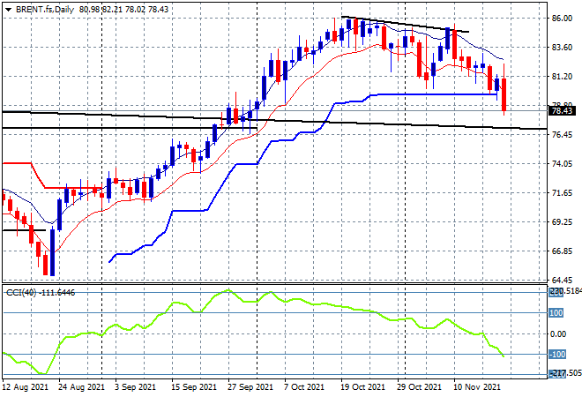Image resolution: width=582 pixels, height=397 pixels.
Task: Select the descending black trendline above October highs
Action: click(x=405, y=24)
